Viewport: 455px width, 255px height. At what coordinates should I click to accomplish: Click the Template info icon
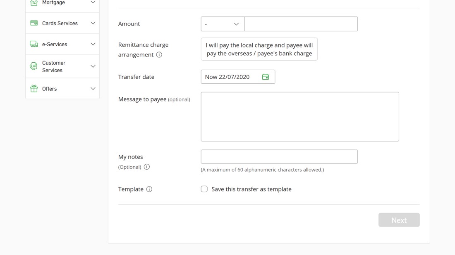149,189
